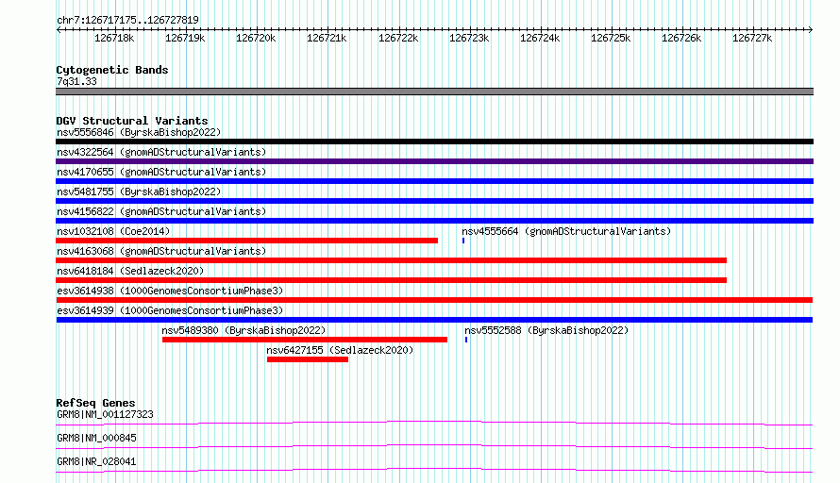This screenshot has height=483, width=840.
Task: Click the 126726k ruler tick label
Action: click(680, 38)
